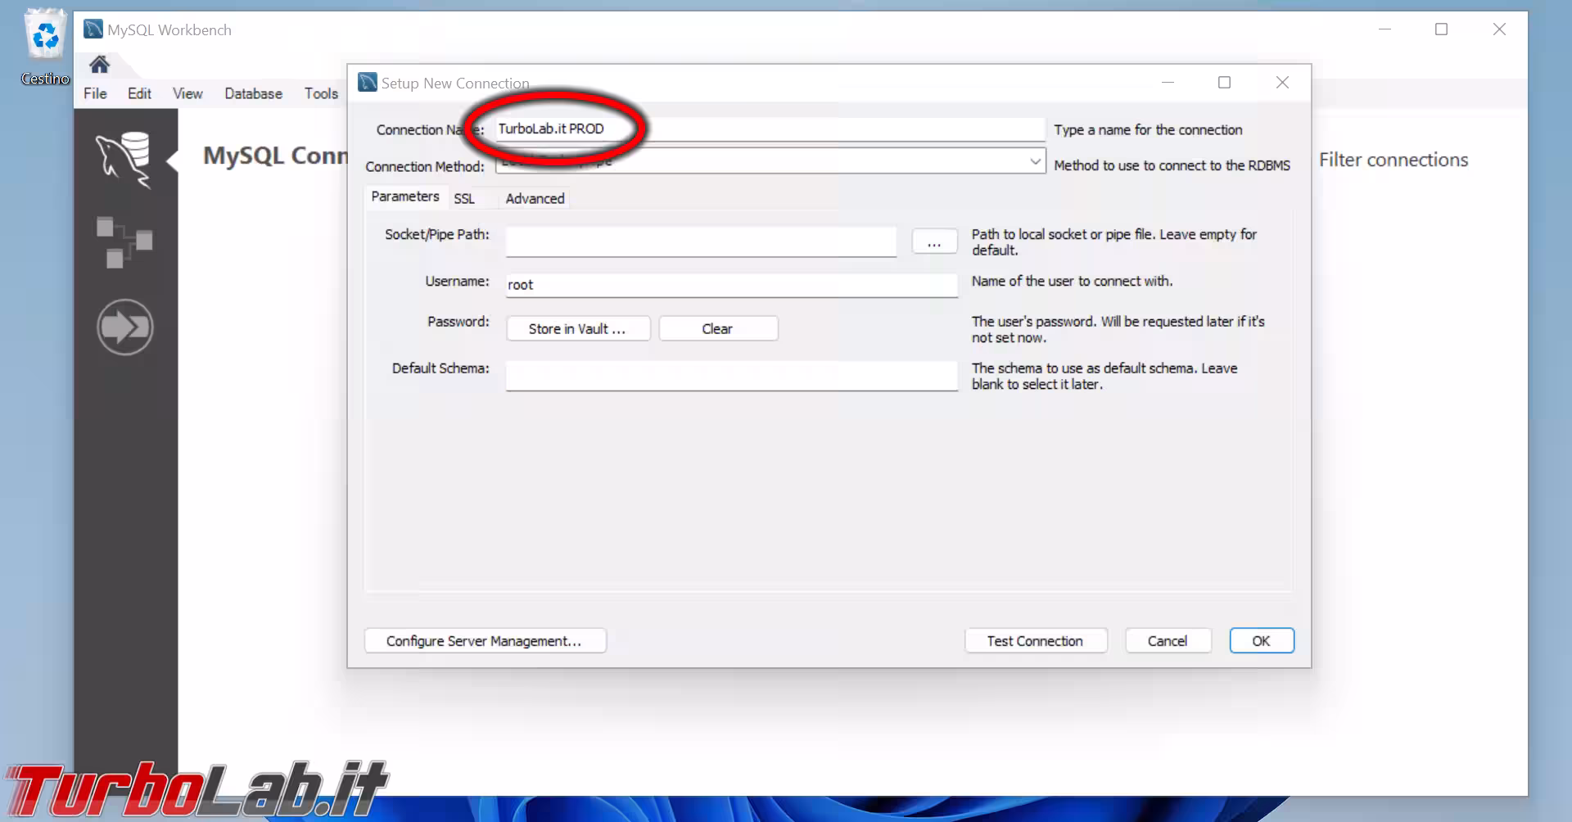Switch to the SSL tab
This screenshot has height=822, width=1572.
pyautogui.click(x=464, y=198)
